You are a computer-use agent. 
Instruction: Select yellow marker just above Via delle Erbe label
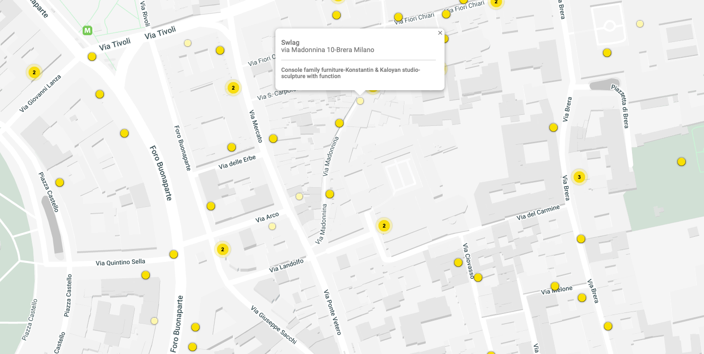click(x=231, y=147)
